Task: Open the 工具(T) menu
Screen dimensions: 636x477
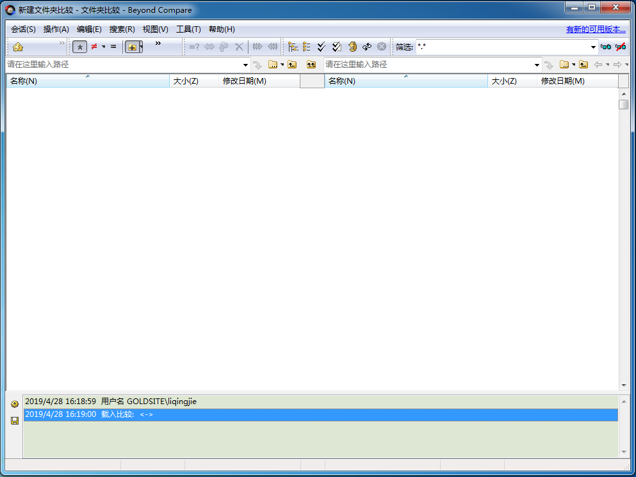Action: 188,29
